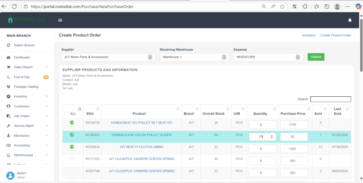This screenshot has width=363, height=183.
Task: Click the browser refresh icon
Action: 15,6
